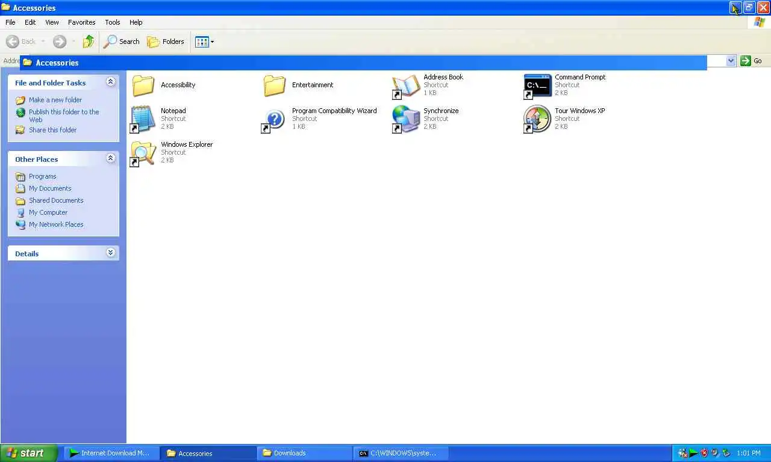The image size is (771, 462).
Task: Collapse the Other Places panel
Action: coord(110,158)
